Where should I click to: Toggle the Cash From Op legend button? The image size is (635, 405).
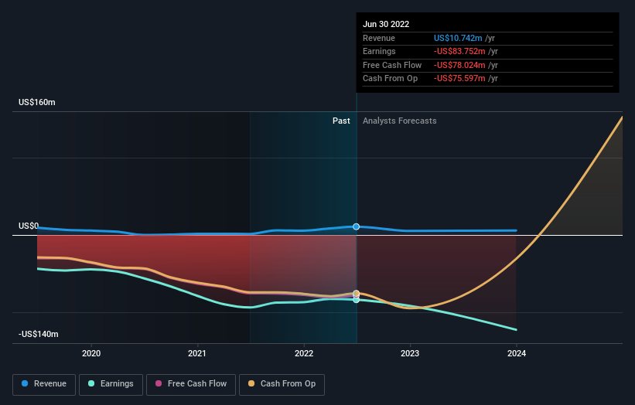[282, 384]
